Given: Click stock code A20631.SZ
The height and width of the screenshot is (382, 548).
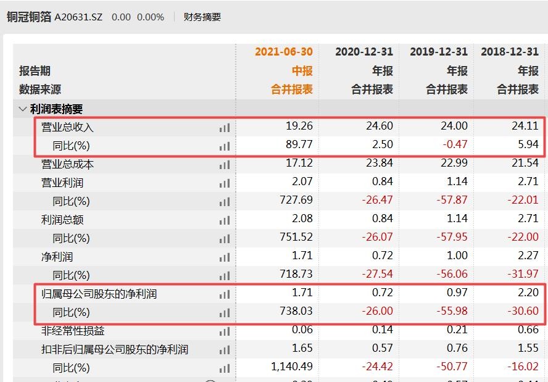Looking at the screenshot, I should tap(78, 17).
